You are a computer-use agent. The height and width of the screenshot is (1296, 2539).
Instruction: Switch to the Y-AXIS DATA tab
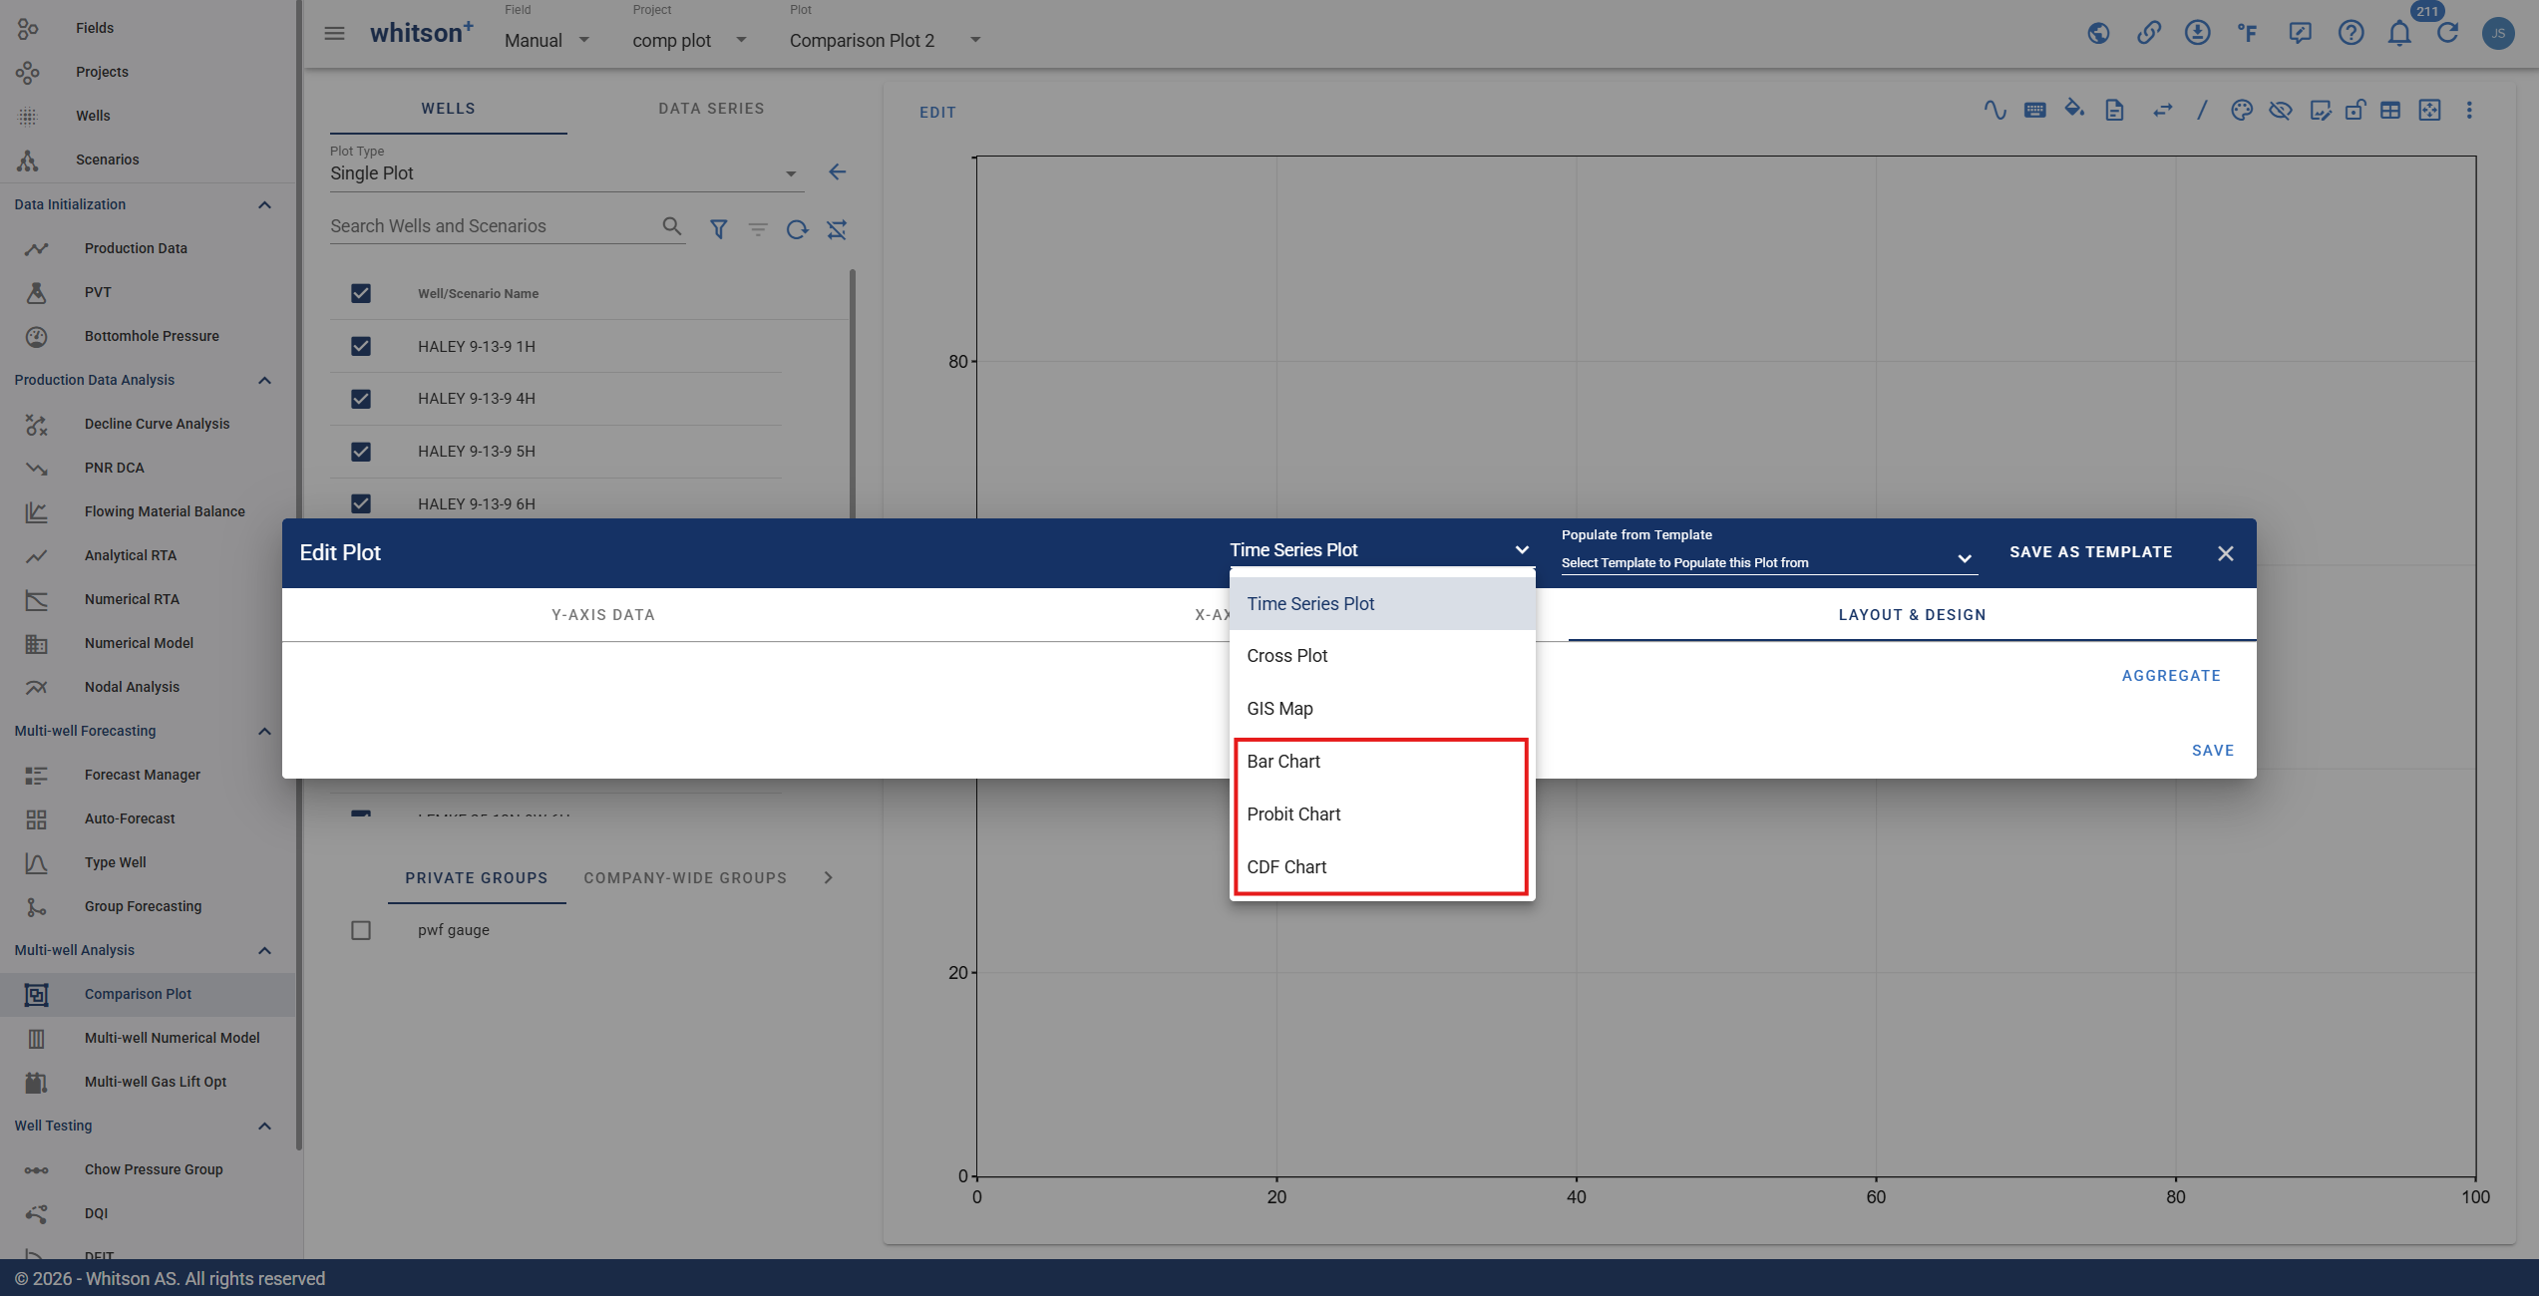coord(603,615)
